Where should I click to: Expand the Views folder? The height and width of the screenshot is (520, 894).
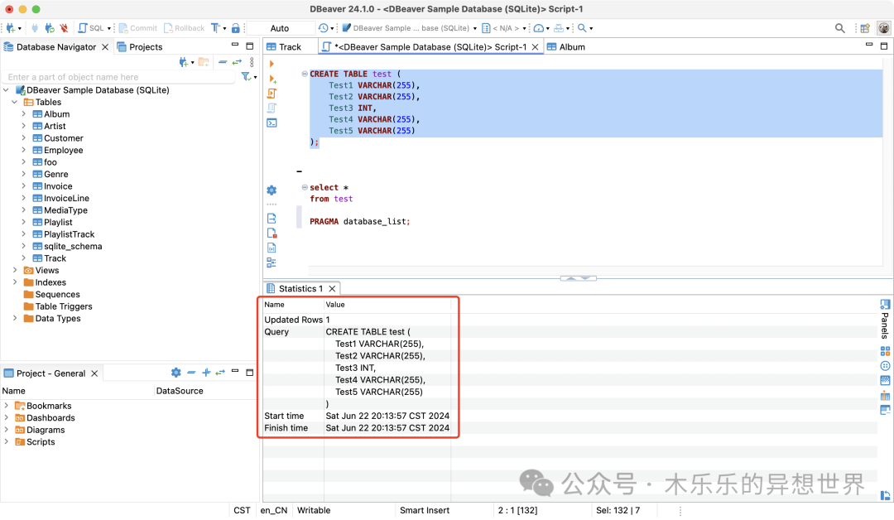(x=14, y=270)
